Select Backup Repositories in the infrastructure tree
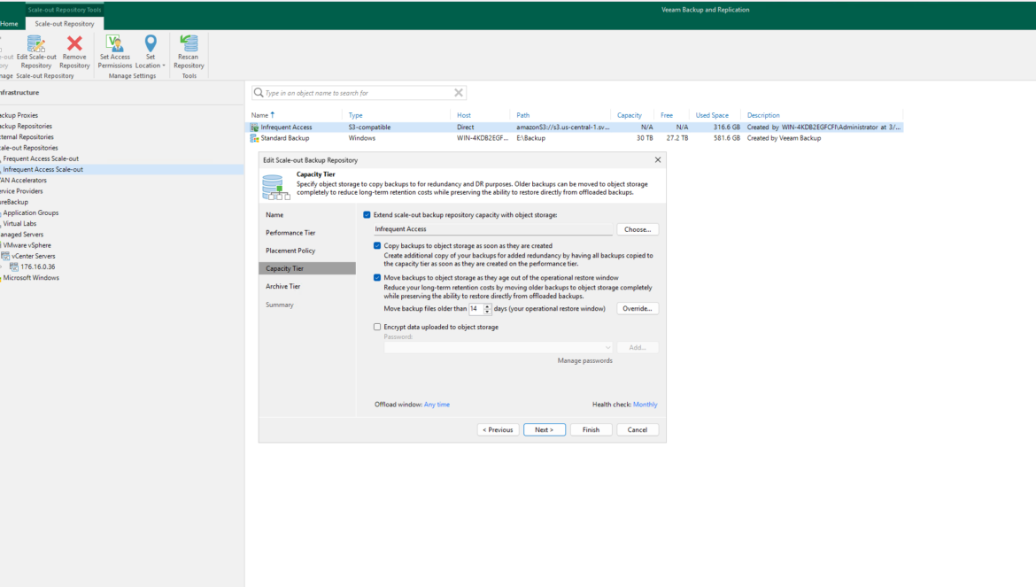The image size is (1036, 587). [x=26, y=126]
